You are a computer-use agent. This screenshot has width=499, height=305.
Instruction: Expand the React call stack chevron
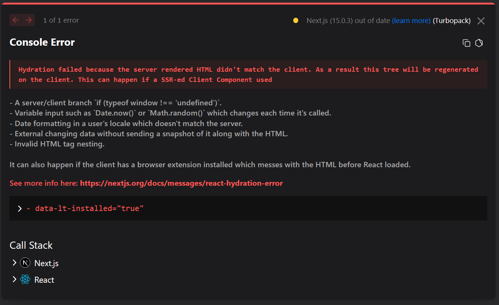click(x=14, y=279)
